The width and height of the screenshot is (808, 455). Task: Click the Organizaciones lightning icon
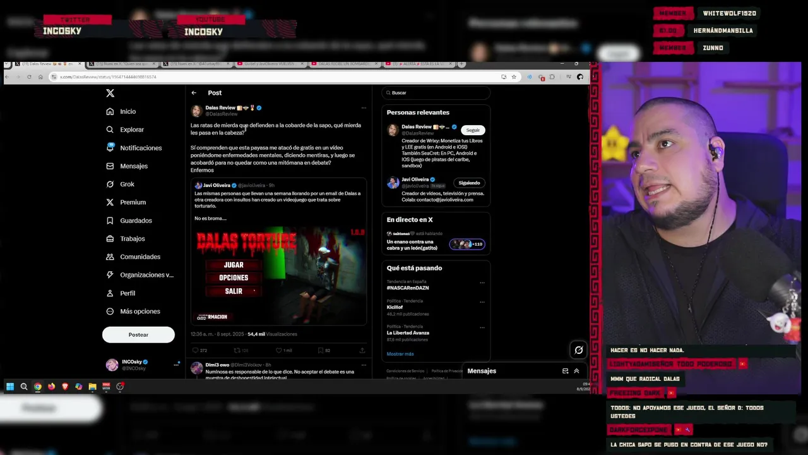pyautogui.click(x=110, y=275)
